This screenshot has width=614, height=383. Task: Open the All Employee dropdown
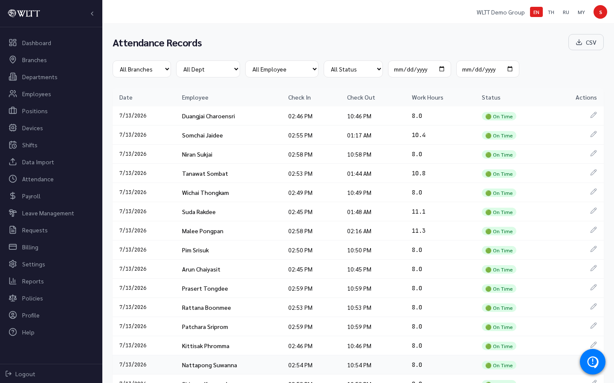point(282,69)
